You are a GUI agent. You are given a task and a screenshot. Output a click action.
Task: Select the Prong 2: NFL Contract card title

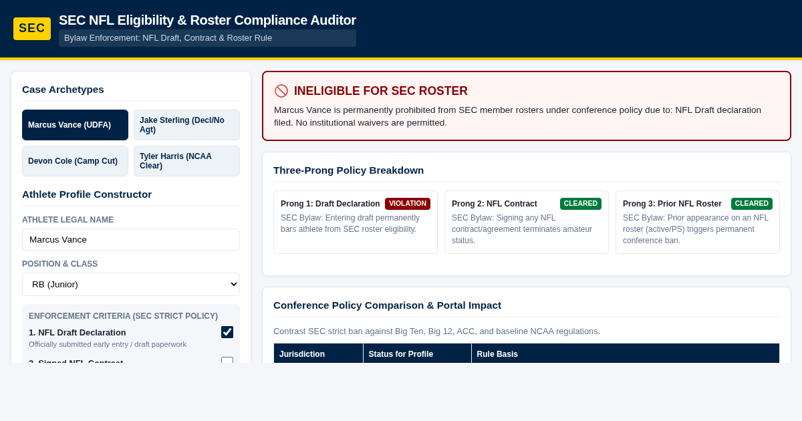tap(495, 204)
